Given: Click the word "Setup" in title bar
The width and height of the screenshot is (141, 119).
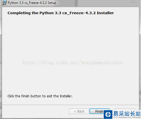Looking at the screenshot, I should click(52, 3).
